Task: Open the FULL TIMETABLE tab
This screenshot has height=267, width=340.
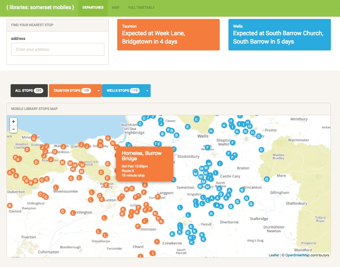Action: [x=141, y=7]
